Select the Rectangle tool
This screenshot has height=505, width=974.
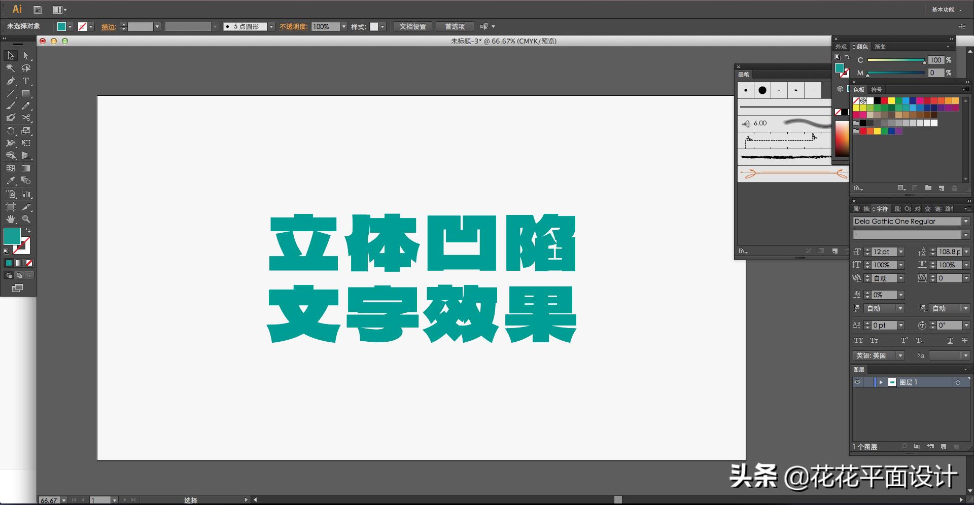[x=26, y=94]
